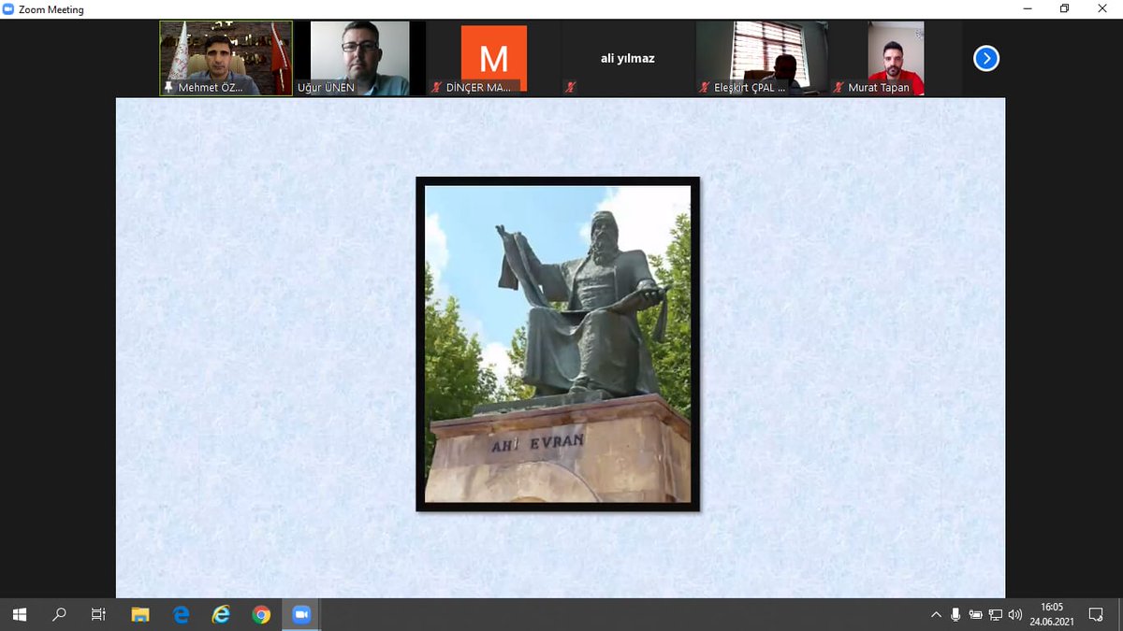Click the Zoom Meeting title bar icon
The width and height of the screenshot is (1123, 631).
coord(8,9)
